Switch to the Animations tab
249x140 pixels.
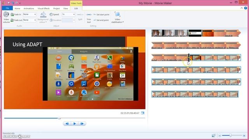29,9
